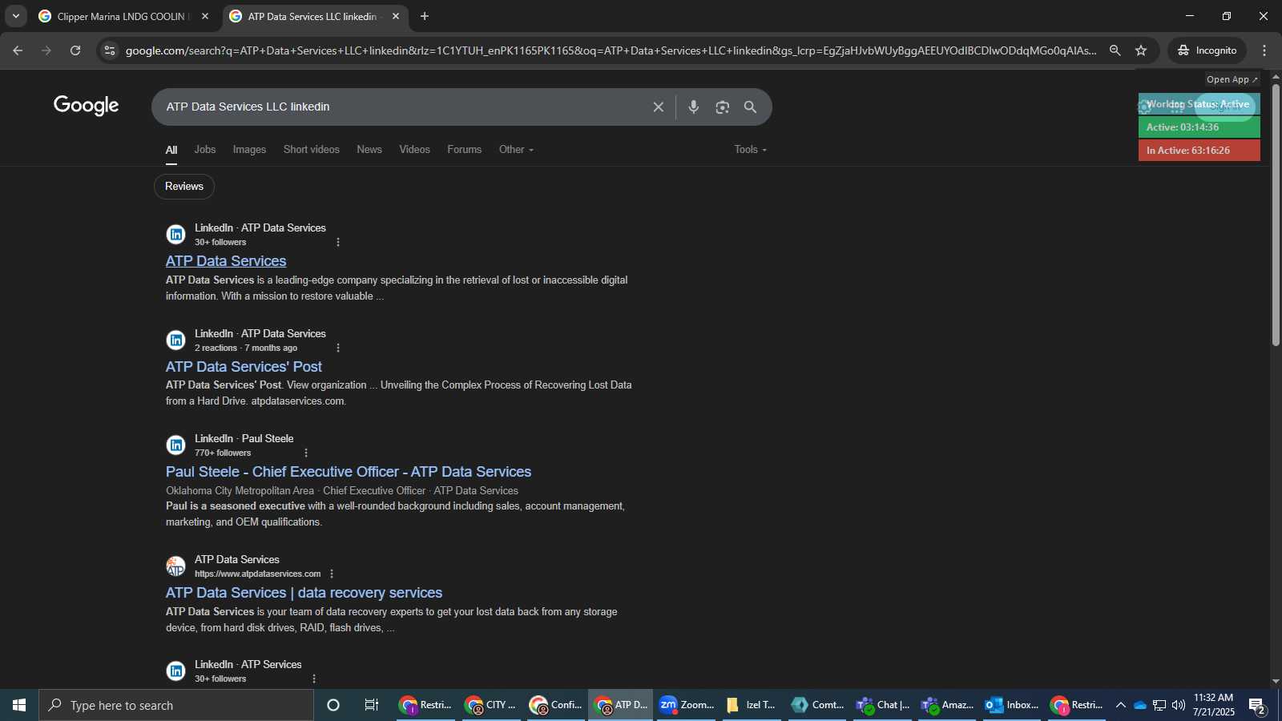Open options for ATP Services result
Viewport: 1282px width, 721px height.
(x=314, y=679)
